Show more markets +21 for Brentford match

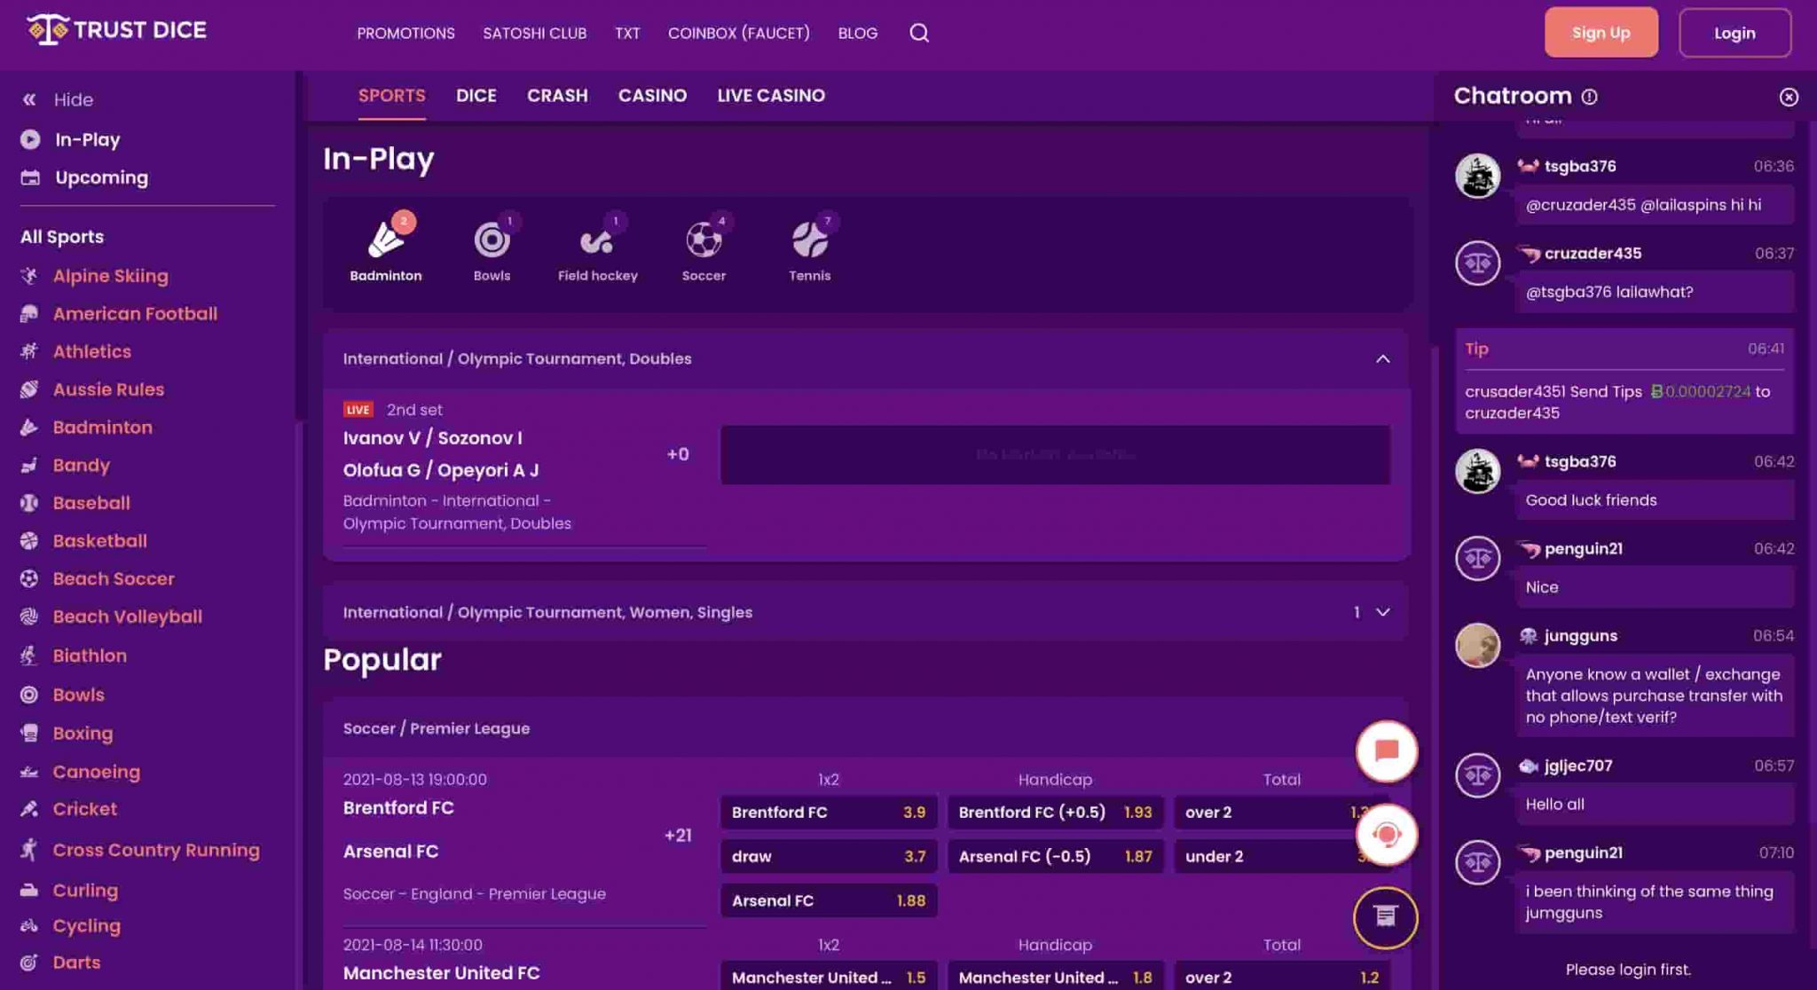(x=678, y=835)
